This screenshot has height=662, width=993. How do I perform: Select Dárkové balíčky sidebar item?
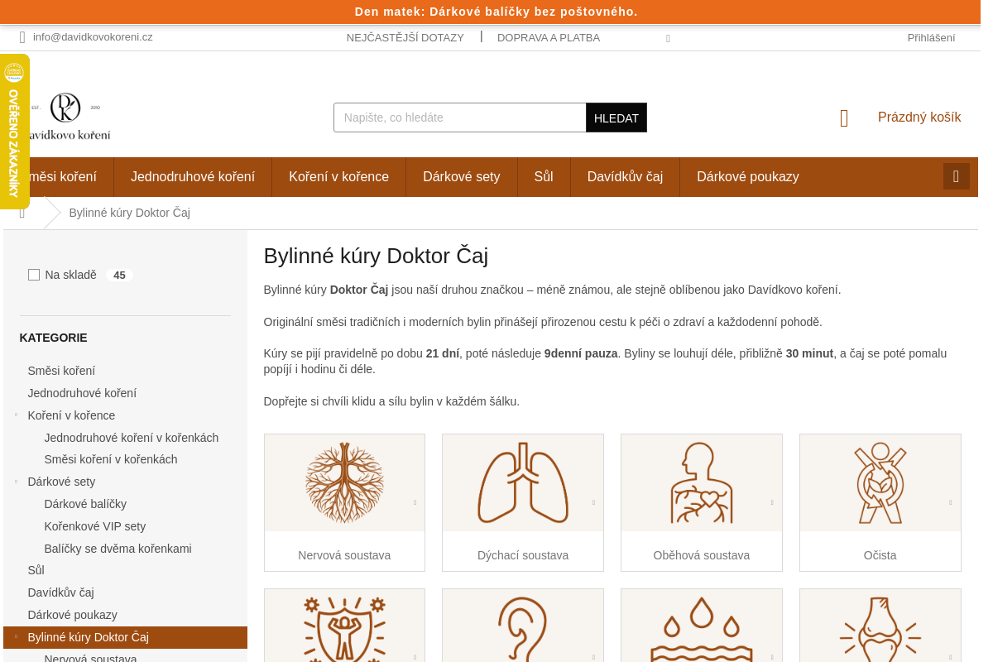click(85, 504)
